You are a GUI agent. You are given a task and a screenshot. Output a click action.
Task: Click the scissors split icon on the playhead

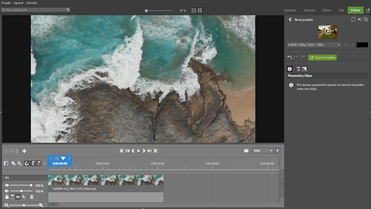(x=57, y=158)
